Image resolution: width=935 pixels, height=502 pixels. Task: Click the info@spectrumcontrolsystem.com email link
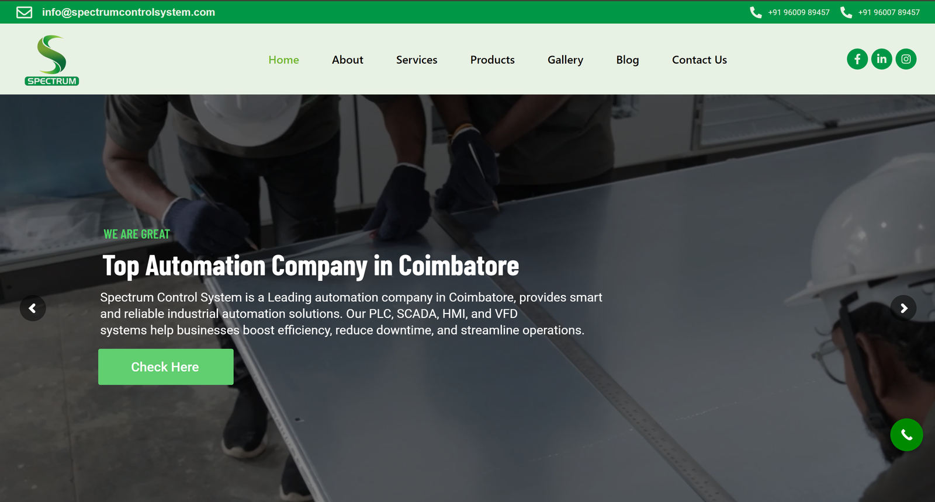(x=129, y=12)
